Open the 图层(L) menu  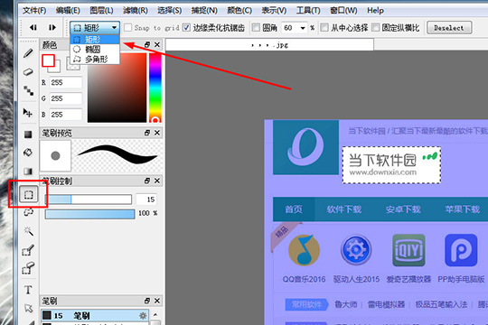click(x=101, y=10)
